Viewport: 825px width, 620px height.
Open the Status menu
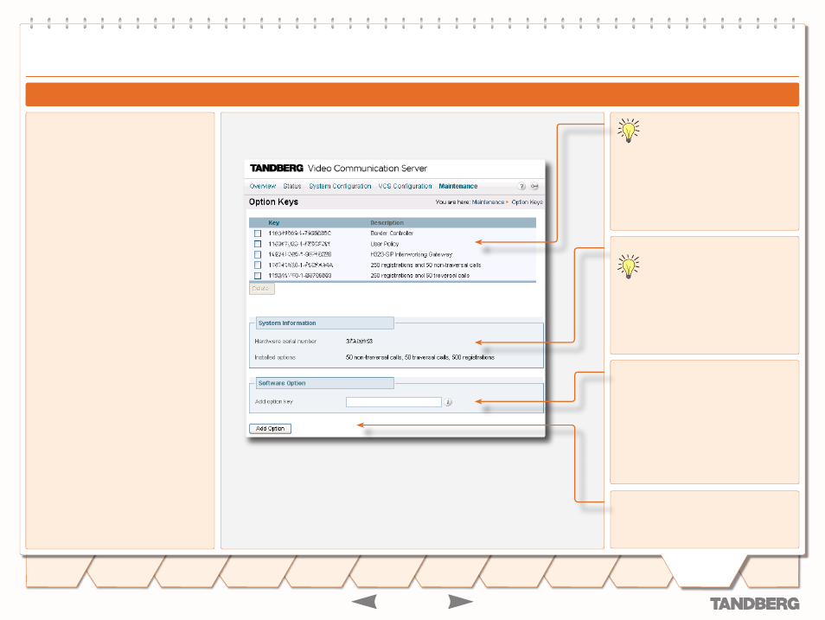click(x=292, y=186)
